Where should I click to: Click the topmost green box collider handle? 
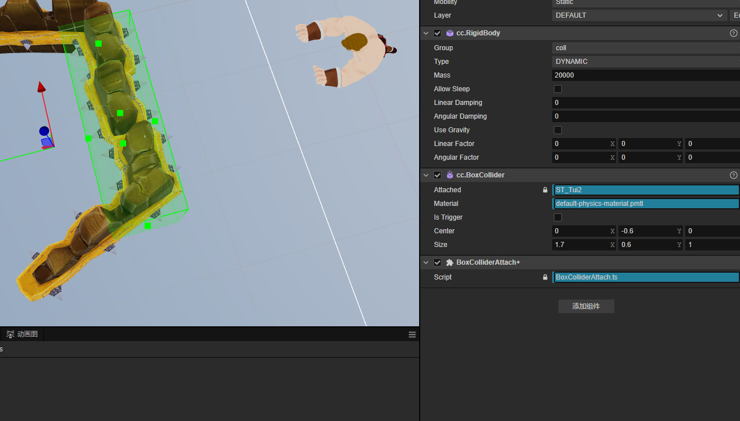point(98,43)
